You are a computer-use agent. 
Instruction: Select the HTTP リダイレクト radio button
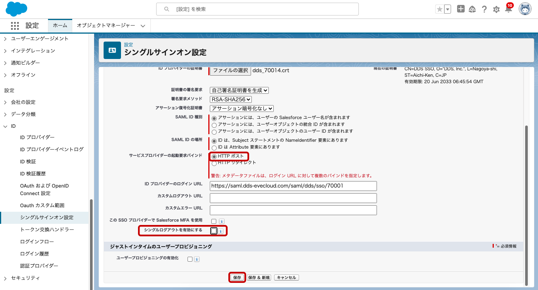click(x=214, y=163)
